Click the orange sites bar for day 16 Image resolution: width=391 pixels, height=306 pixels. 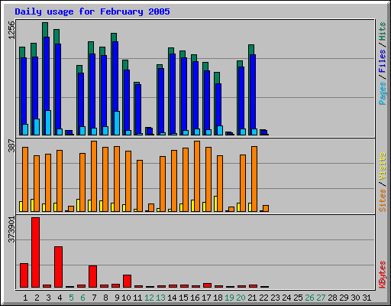click(x=197, y=176)
